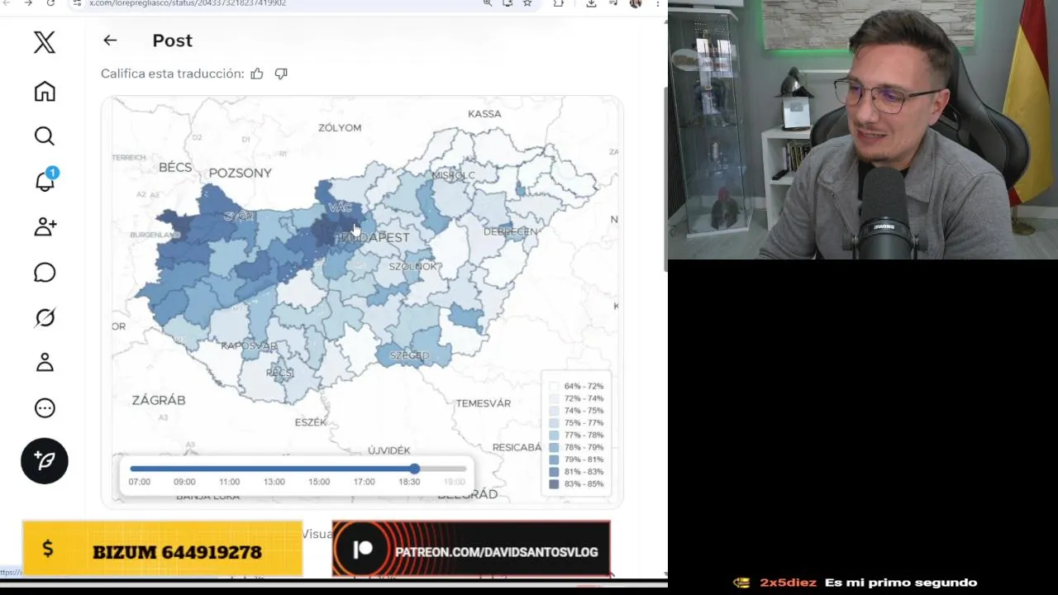
Task: Click the BUDAPEST label on map
Action: coord(376,237)
